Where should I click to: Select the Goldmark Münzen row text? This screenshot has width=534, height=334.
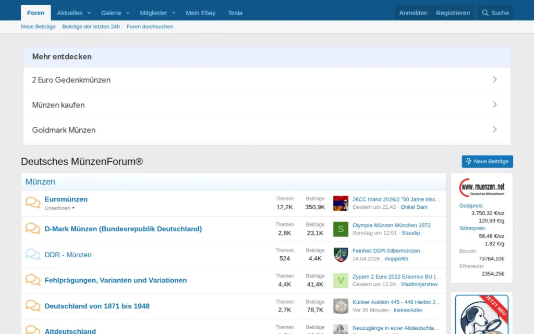coord(64,130)
